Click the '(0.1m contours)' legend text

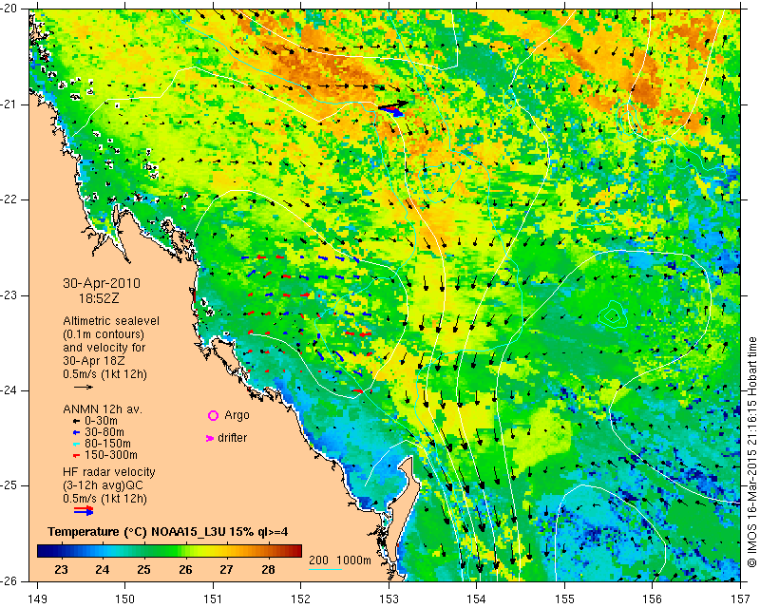104,334
